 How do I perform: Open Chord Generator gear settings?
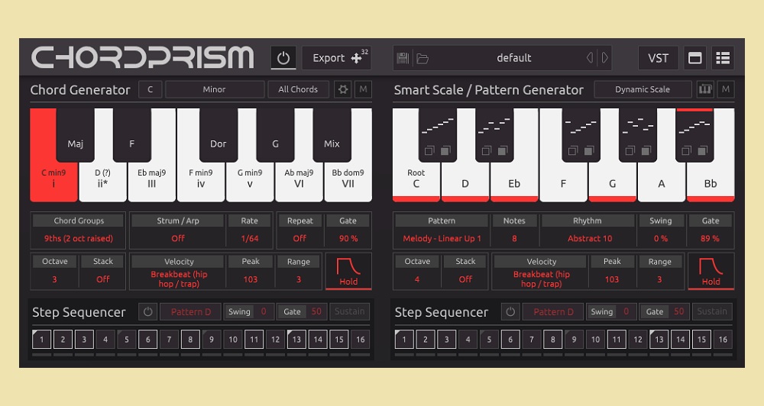[343, 89]
